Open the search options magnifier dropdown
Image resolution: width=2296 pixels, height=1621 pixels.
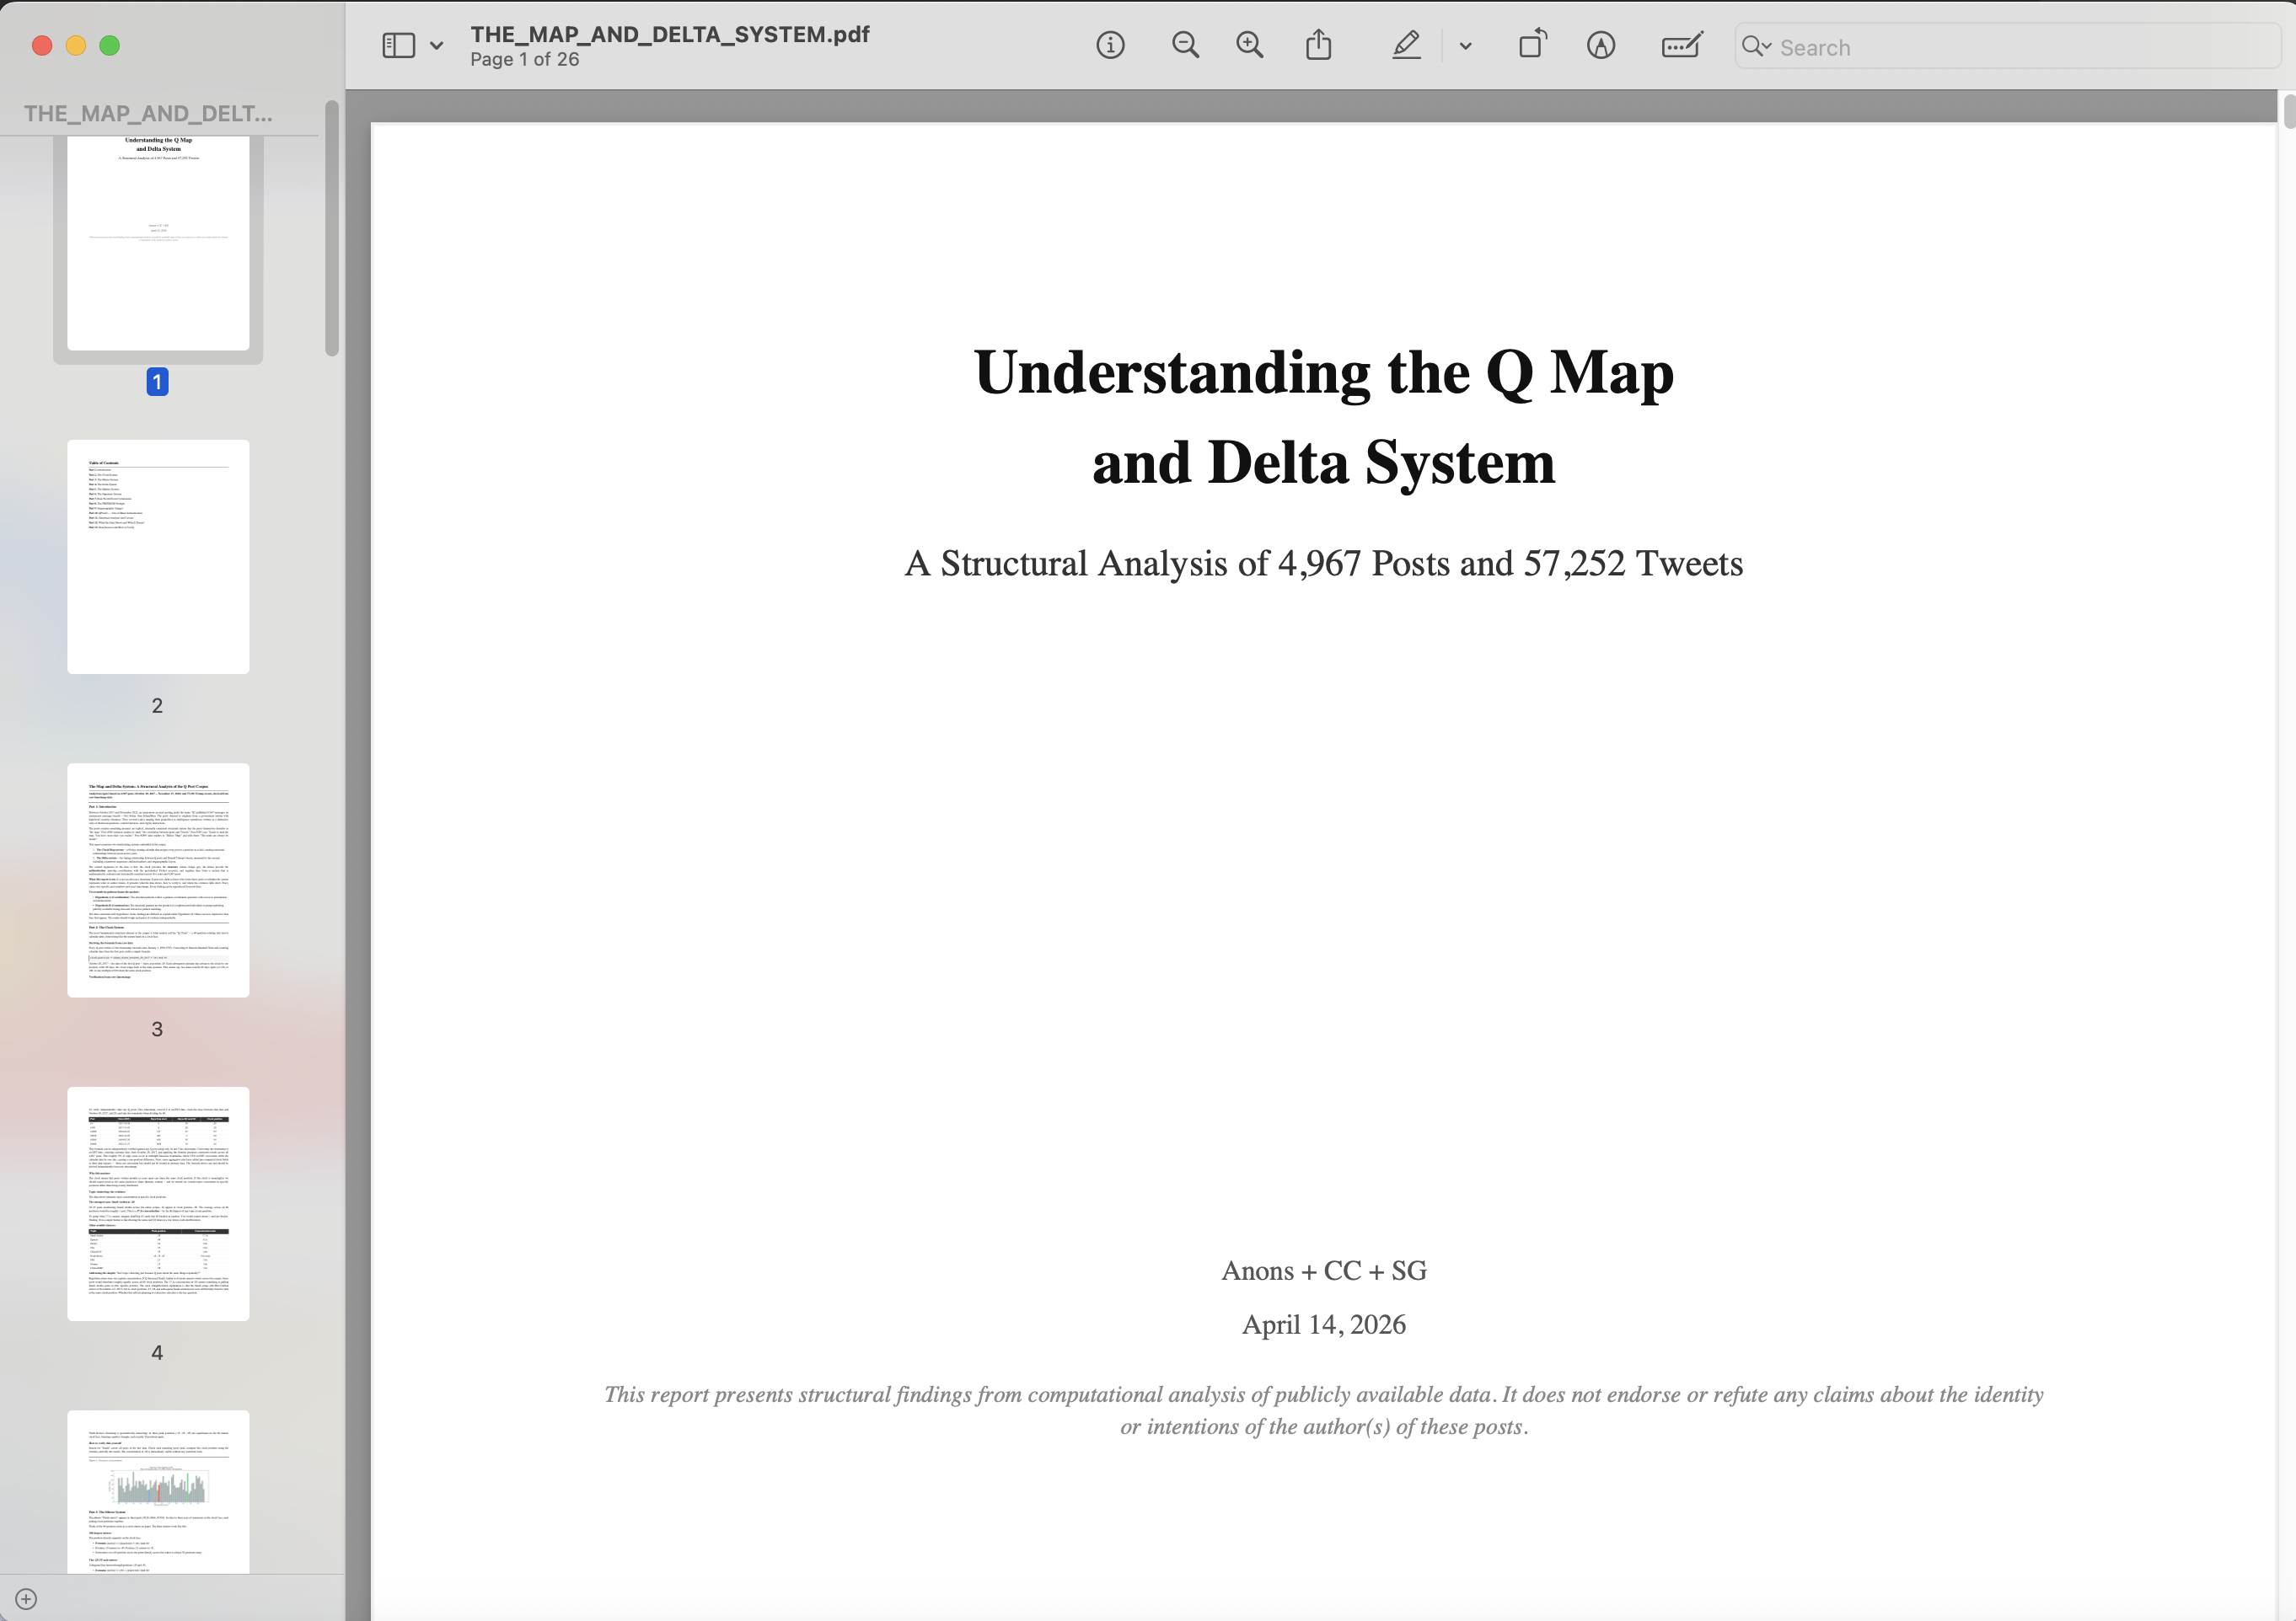tap(1756, 46)
